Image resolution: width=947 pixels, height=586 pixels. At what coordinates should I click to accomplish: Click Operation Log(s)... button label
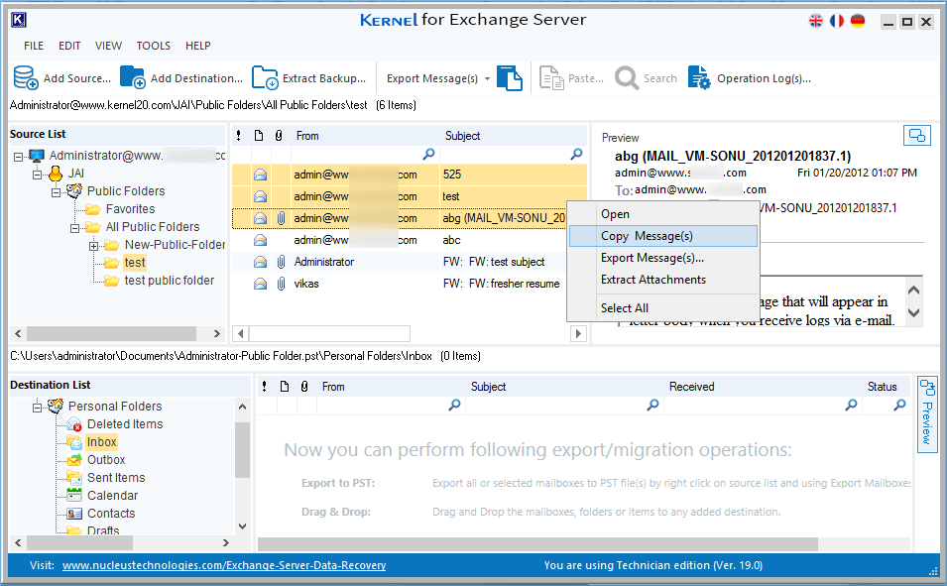coord(764,78)
